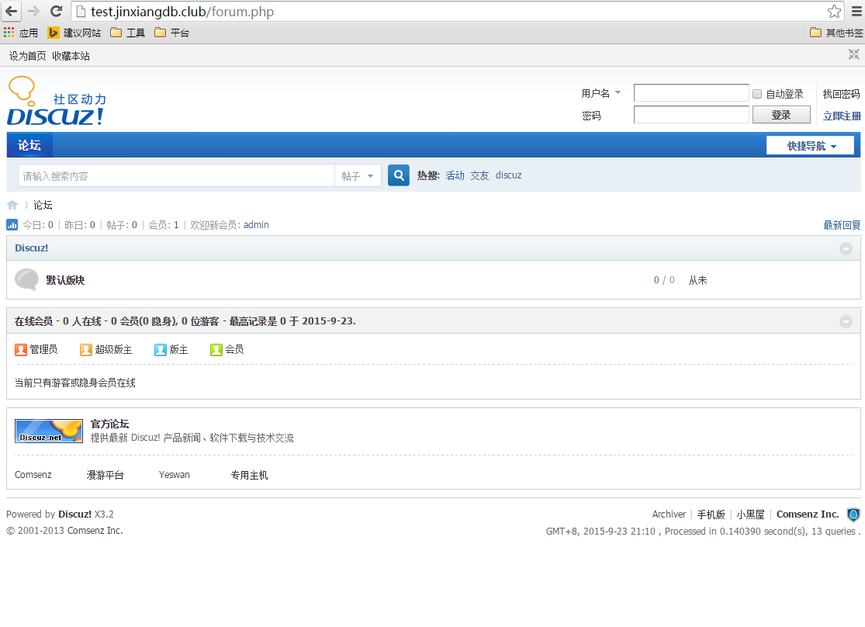Click the blue search magnifier button
This screenshot has height=627, width=865.
click(x=399, y=176)
